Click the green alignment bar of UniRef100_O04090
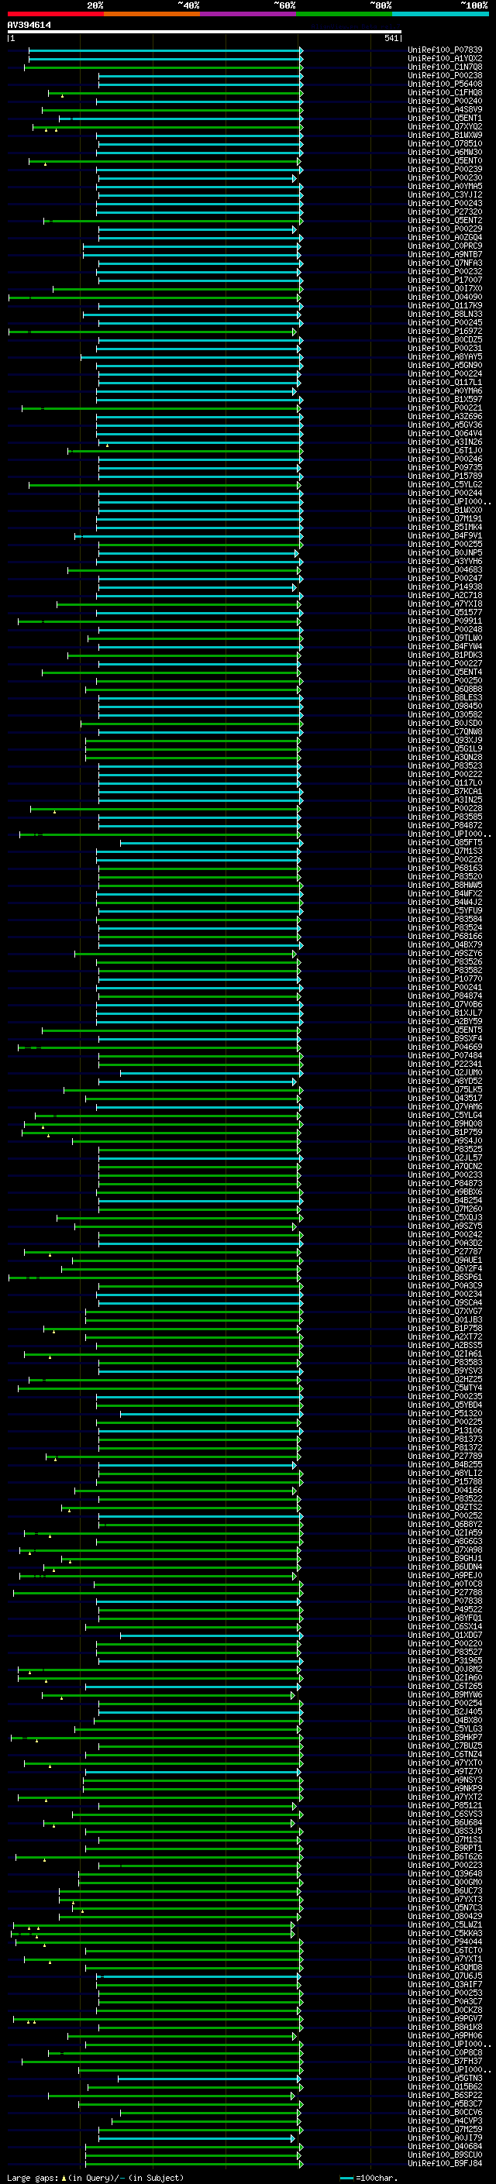496x2184 pixels. tap(155, 298)
